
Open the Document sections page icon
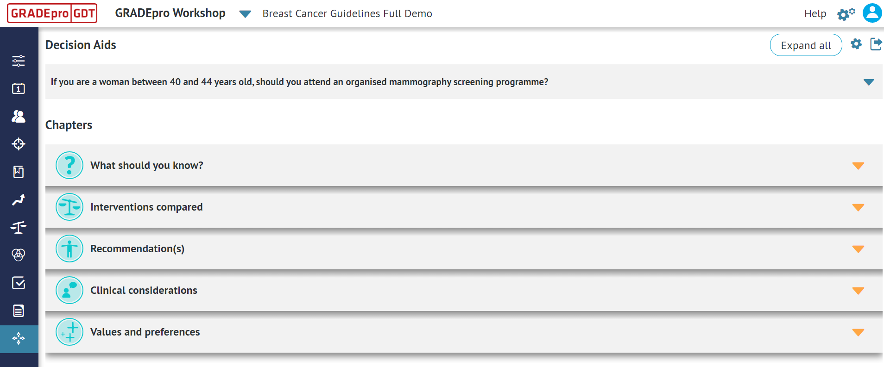click(x=19, y=311)
